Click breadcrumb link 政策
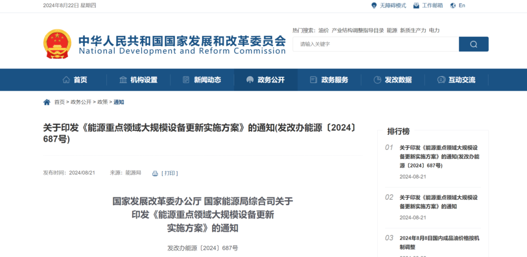The height and width of the screenshot is (257, 527). (x=102, y=102)
